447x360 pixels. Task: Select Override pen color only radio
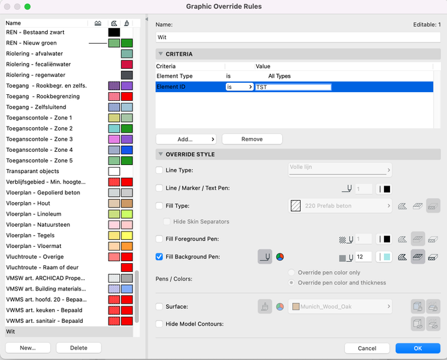(x=291, y=272)
